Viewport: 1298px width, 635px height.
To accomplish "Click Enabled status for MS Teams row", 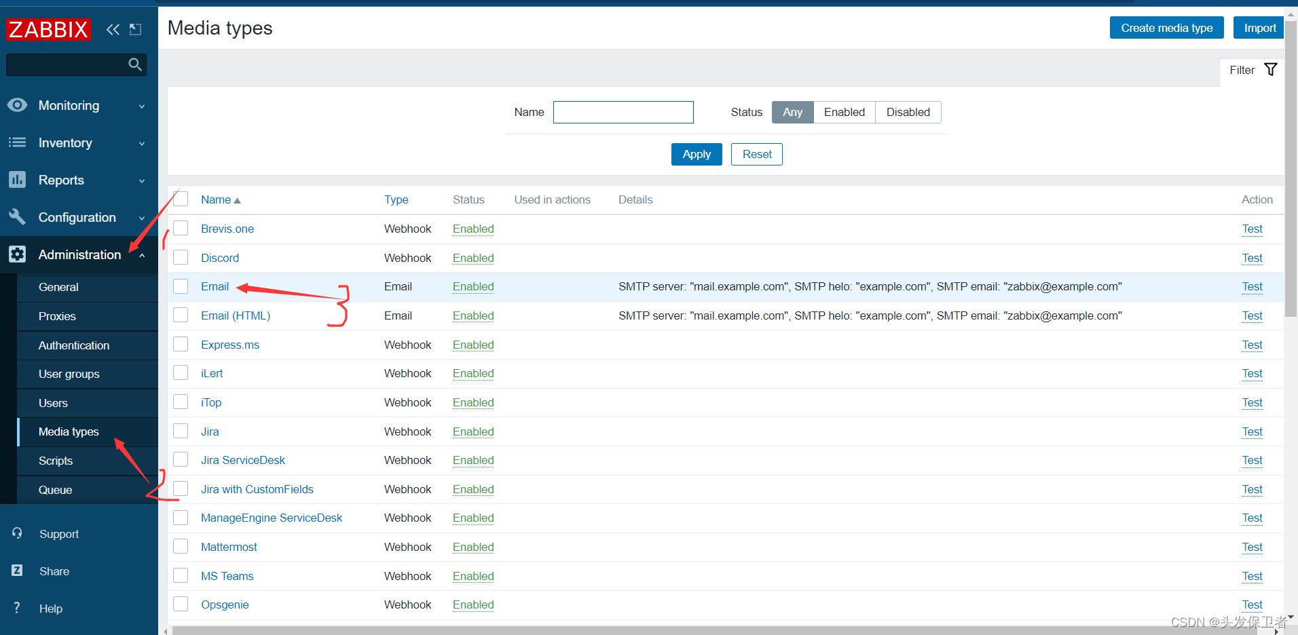I will 473,576.
